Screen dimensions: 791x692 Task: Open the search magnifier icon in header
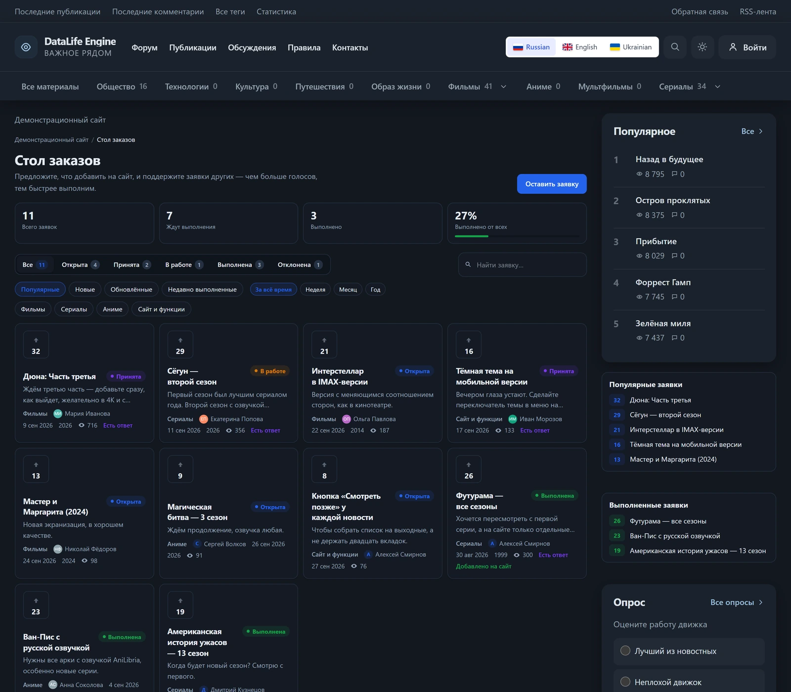675,47
